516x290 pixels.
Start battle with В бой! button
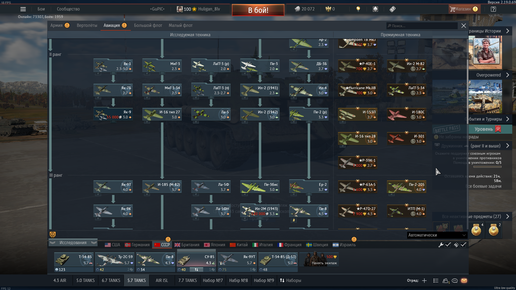point(258,10)
